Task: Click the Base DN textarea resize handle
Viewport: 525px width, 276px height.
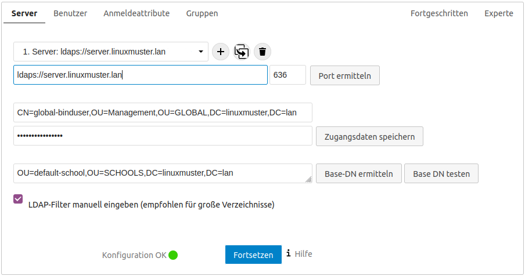Action: coord(309,180)
